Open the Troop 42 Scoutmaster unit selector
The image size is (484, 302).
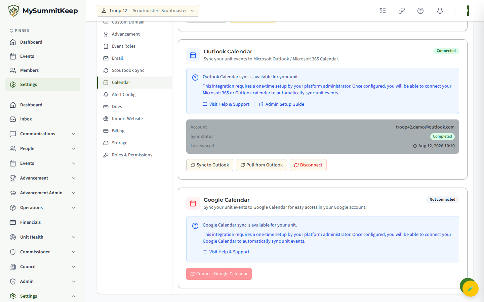pos(148,11)
